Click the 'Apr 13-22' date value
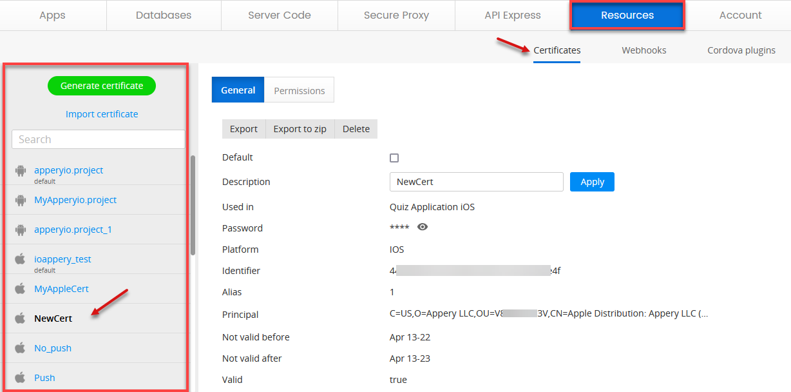This screenshot has height=392, width=791. pyautogui.click(x=409, y=337)
